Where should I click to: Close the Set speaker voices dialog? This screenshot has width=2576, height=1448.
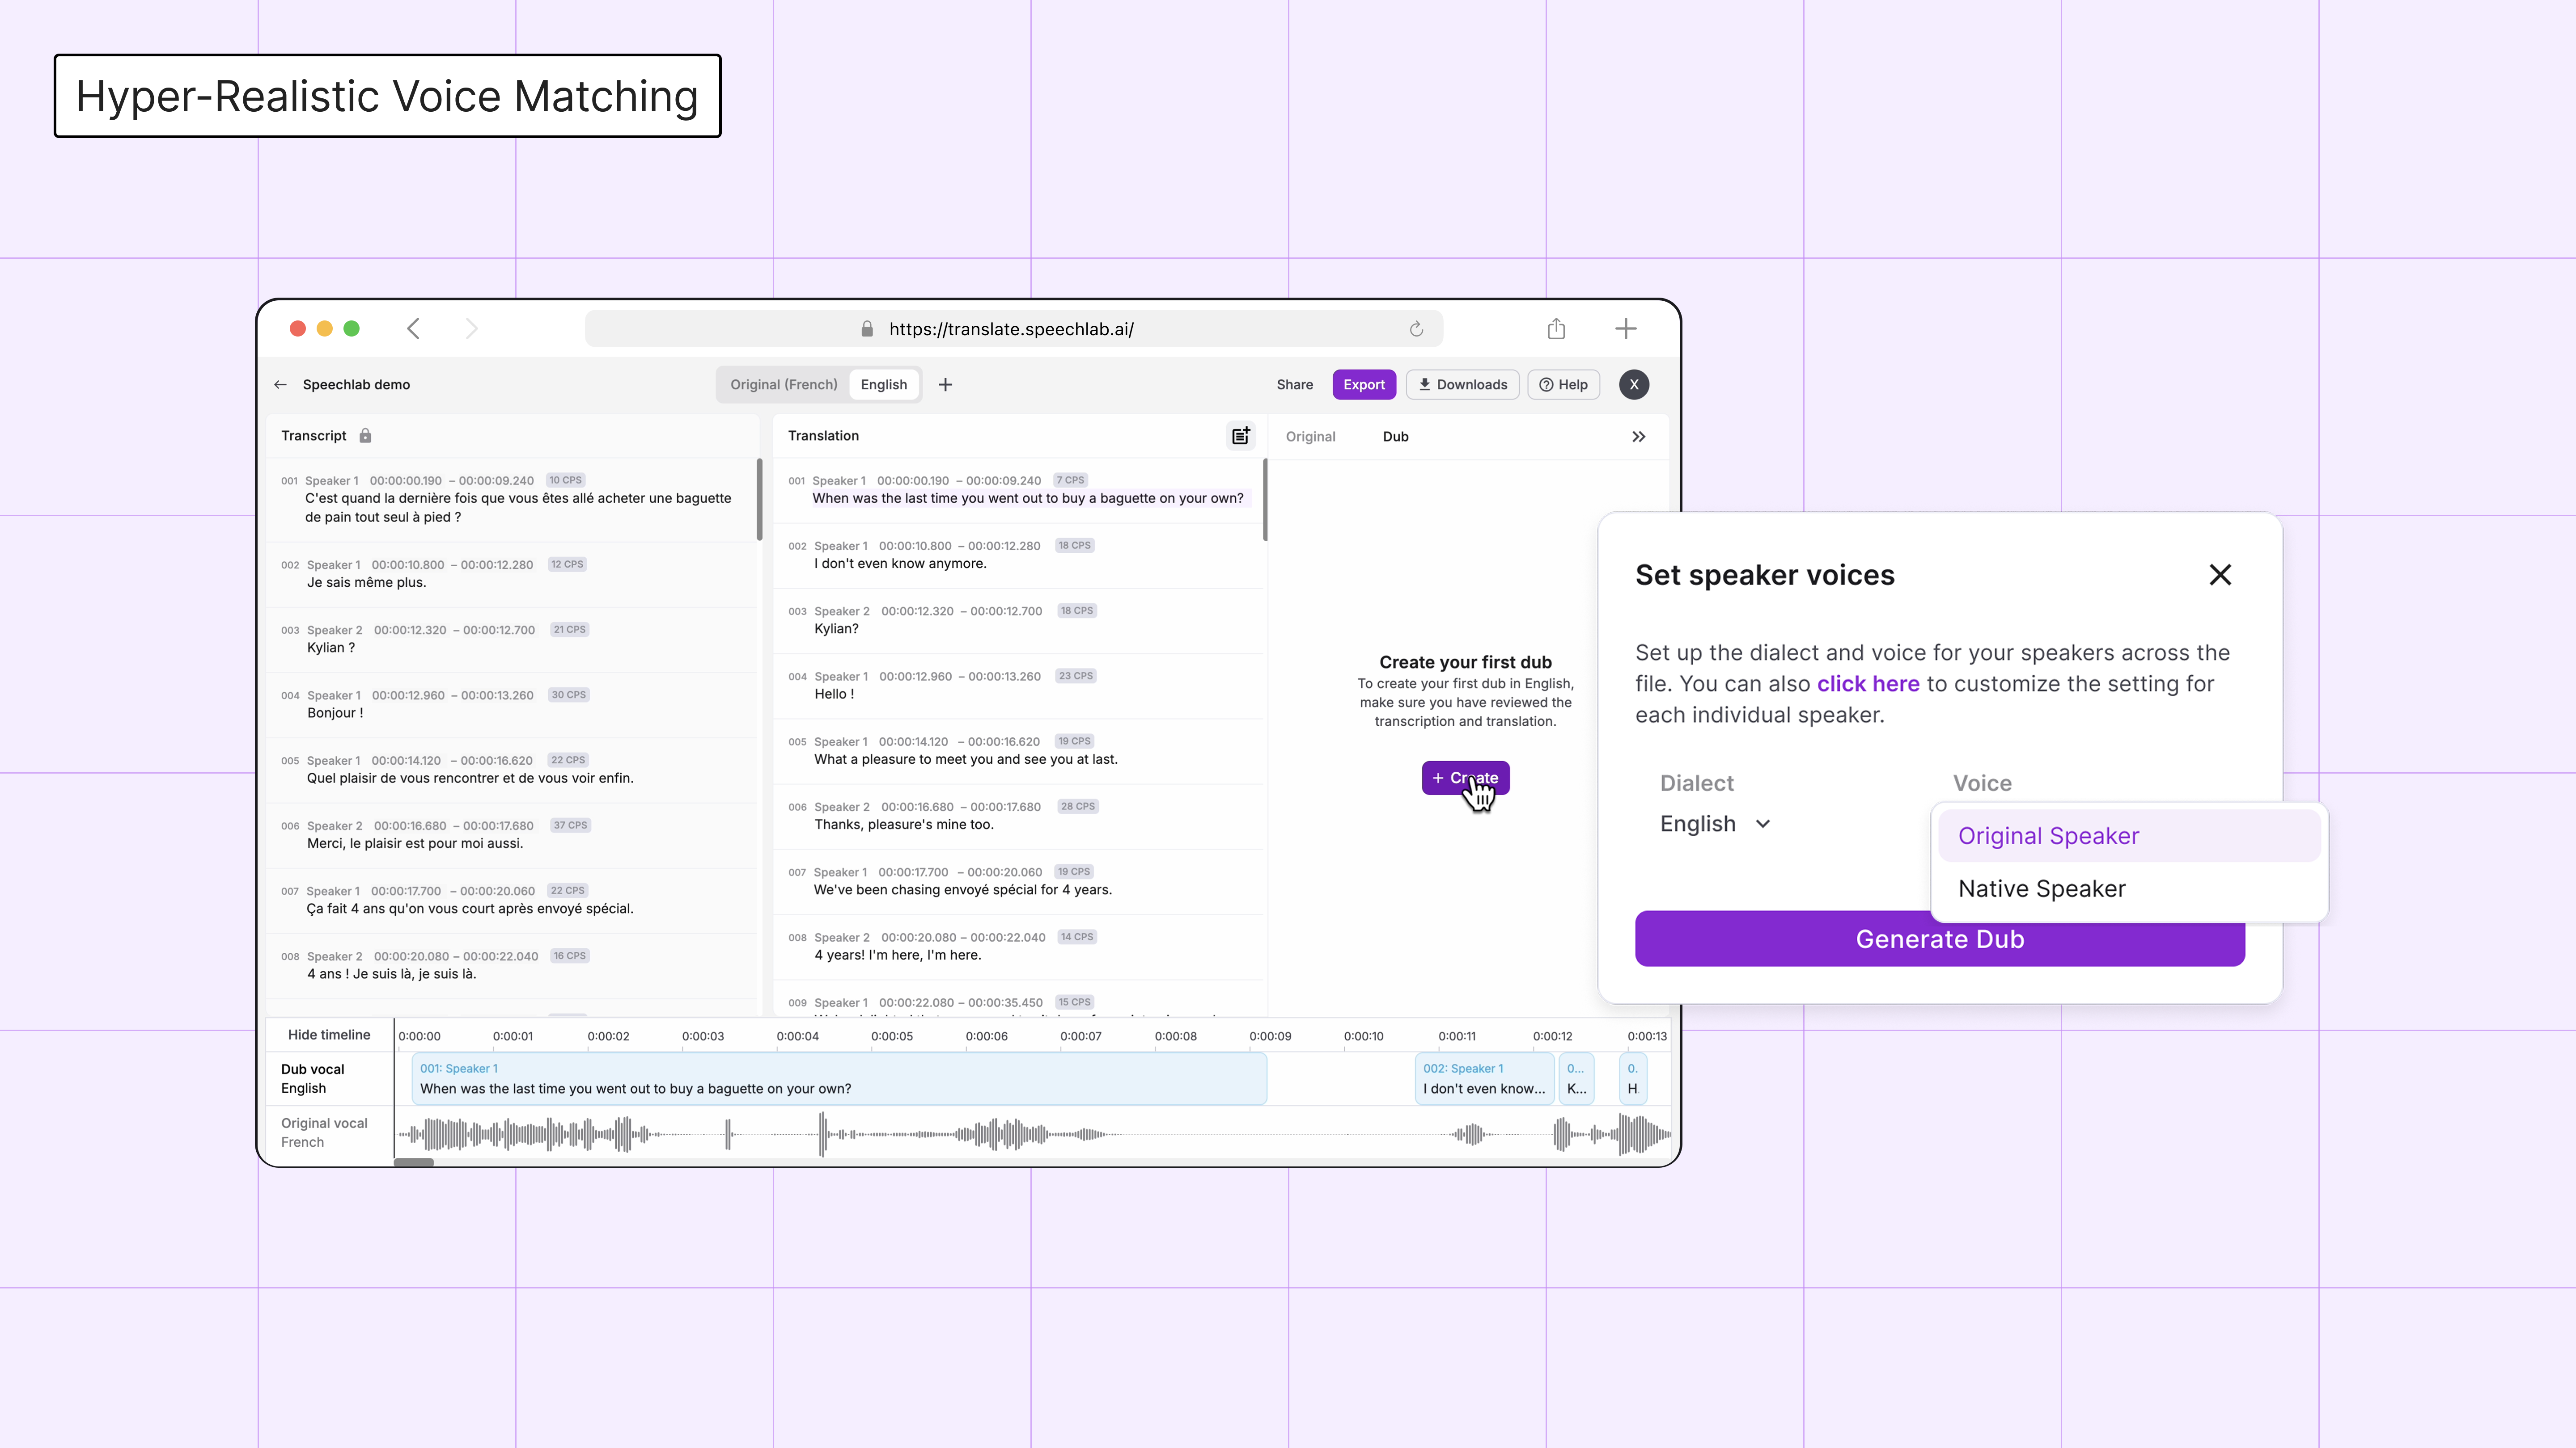(x=2220, y=575)
